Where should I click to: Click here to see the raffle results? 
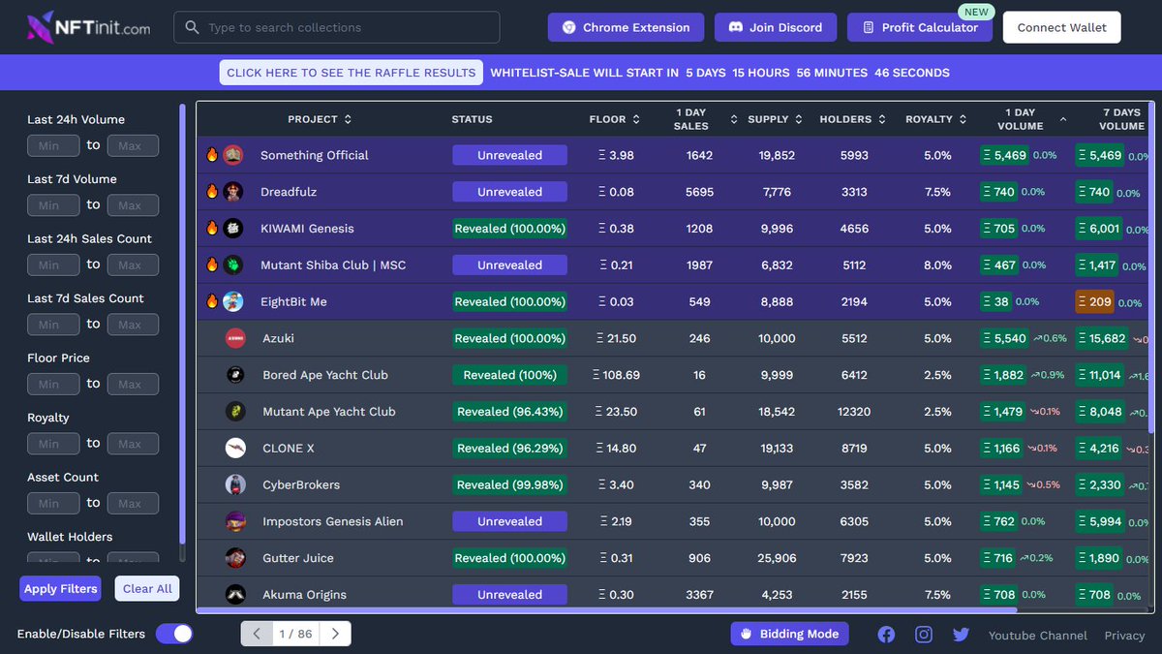(352, 73)
